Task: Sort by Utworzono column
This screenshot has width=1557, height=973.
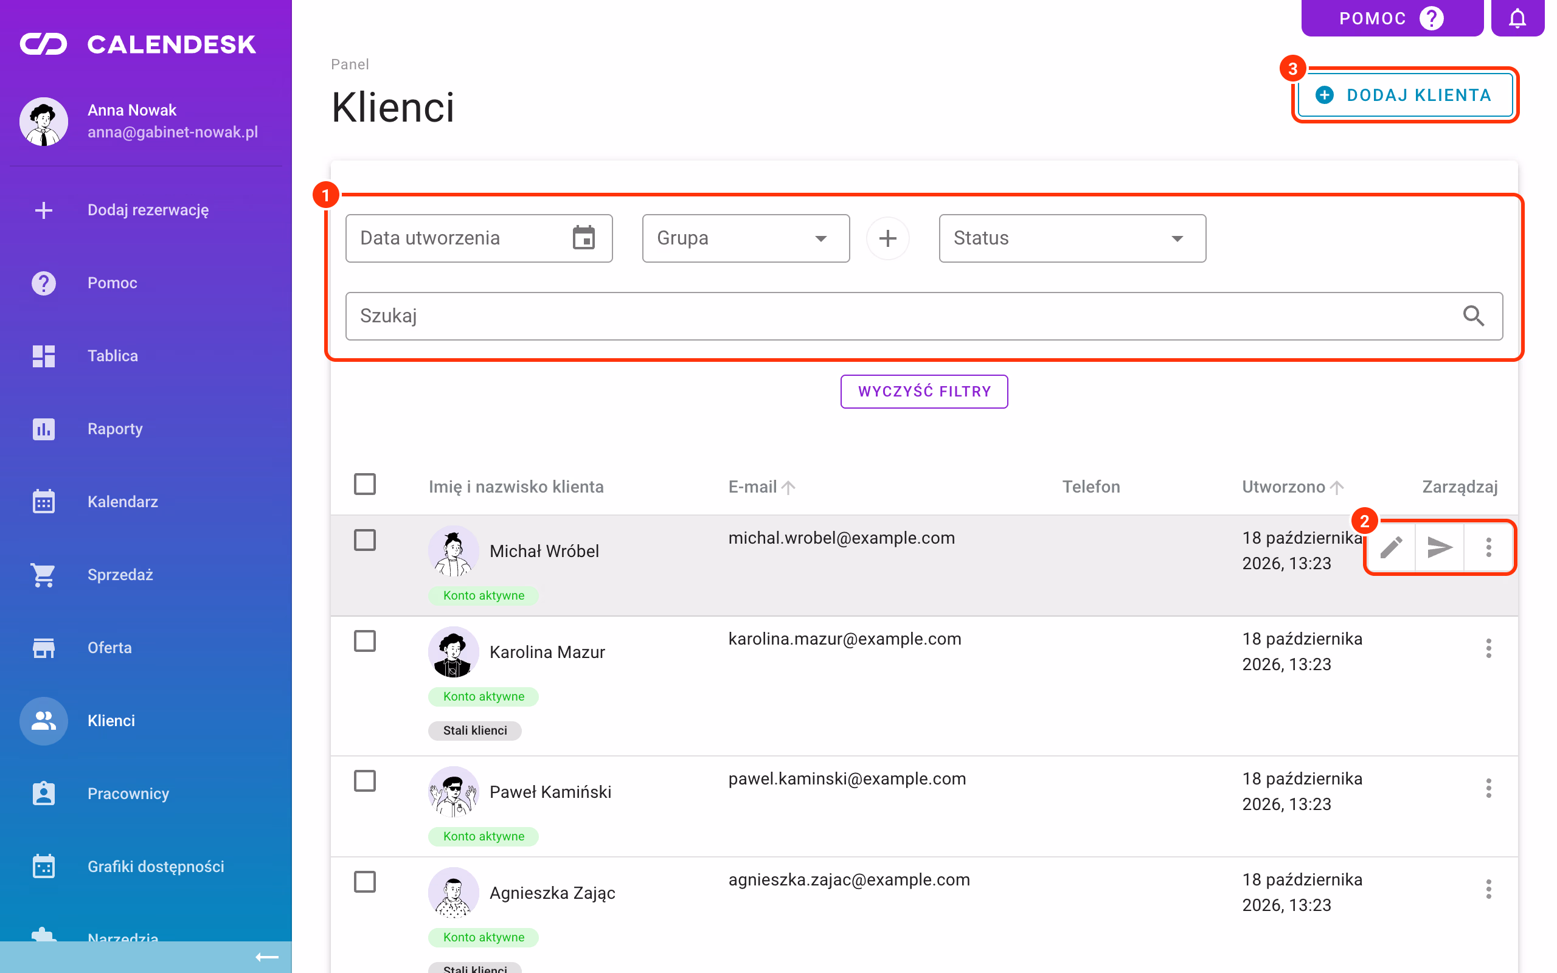Action: point(1292,486)
